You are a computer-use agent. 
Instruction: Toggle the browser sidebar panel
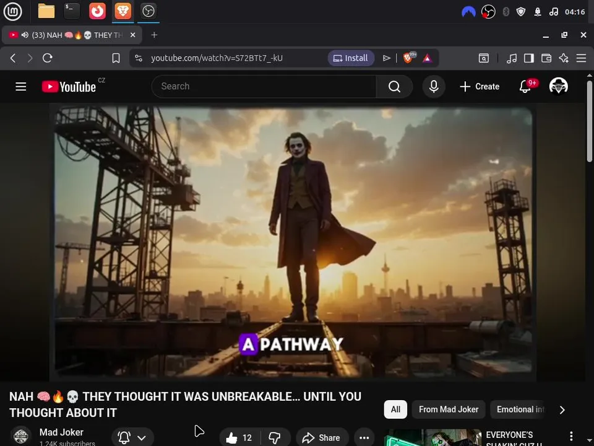(529, 58)
